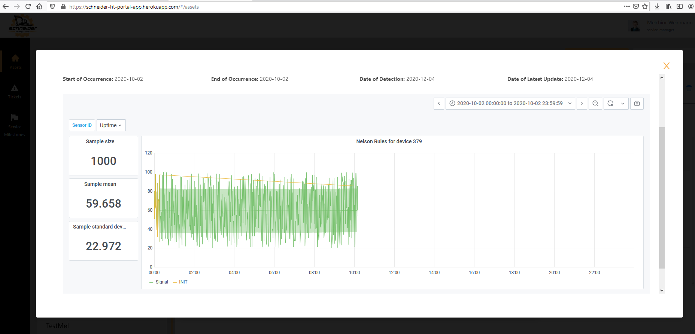Shift time range forward with right arrow

[582, 104]
